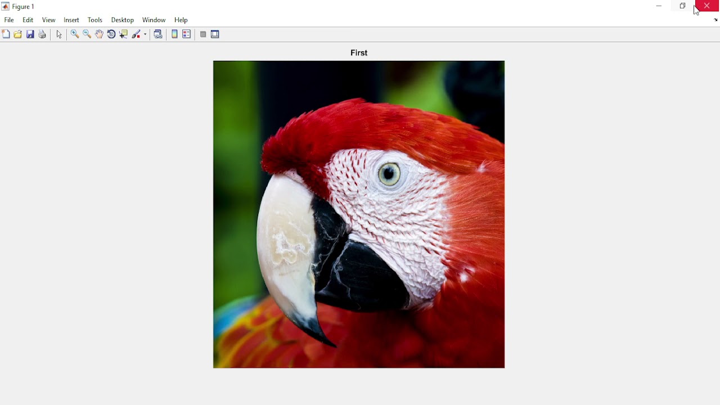Restore down the Figure 1 window
720x405 pixels.
click(683, 6)
